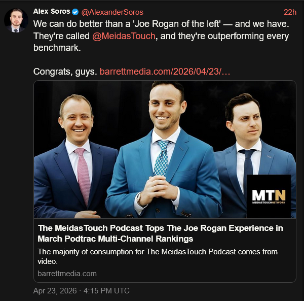Click the 22h relative timestamp

tap(290, 12)
